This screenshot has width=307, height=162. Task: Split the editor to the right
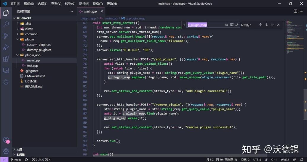295,11
